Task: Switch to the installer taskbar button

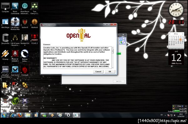Action: pyautogui.click(x=76, y=115)
